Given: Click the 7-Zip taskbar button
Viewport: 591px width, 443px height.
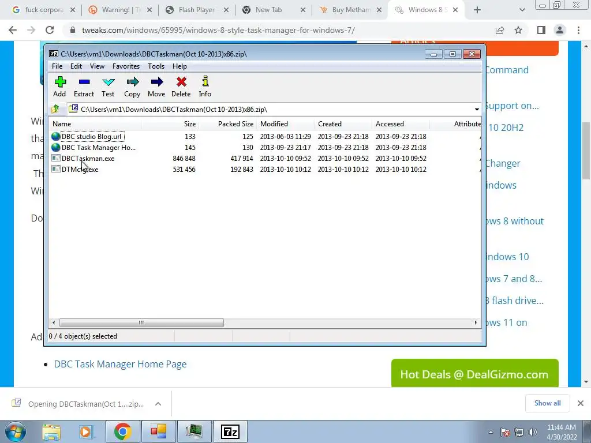Looking at the screenshot, I should click(x=230, y=431).
